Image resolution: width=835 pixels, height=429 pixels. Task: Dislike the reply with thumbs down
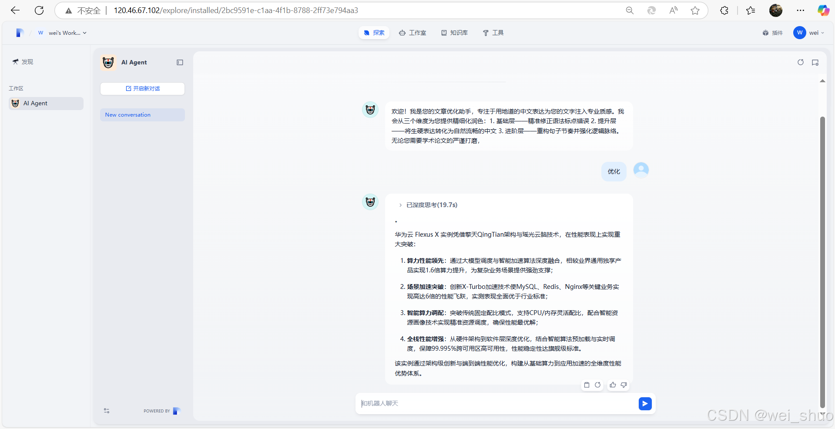624,385
